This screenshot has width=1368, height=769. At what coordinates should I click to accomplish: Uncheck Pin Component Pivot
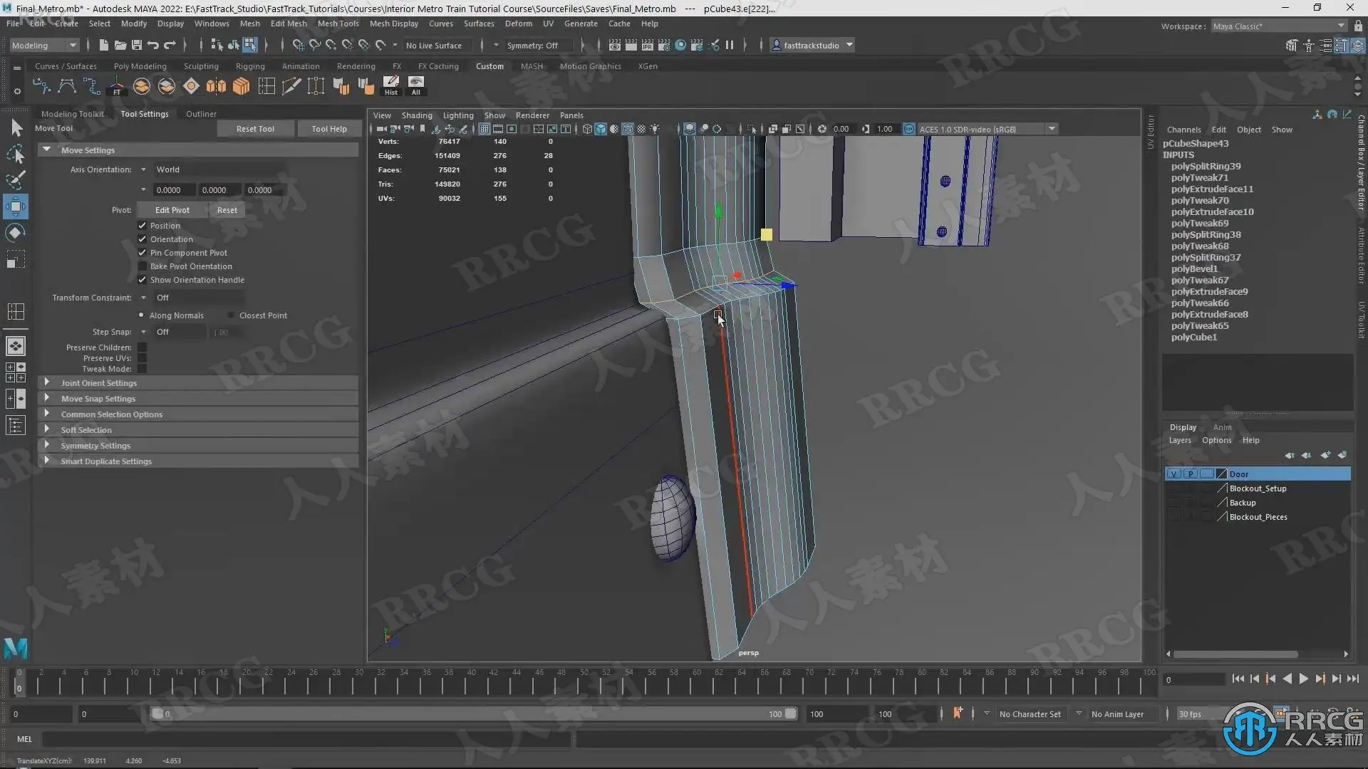coord(142,253)
